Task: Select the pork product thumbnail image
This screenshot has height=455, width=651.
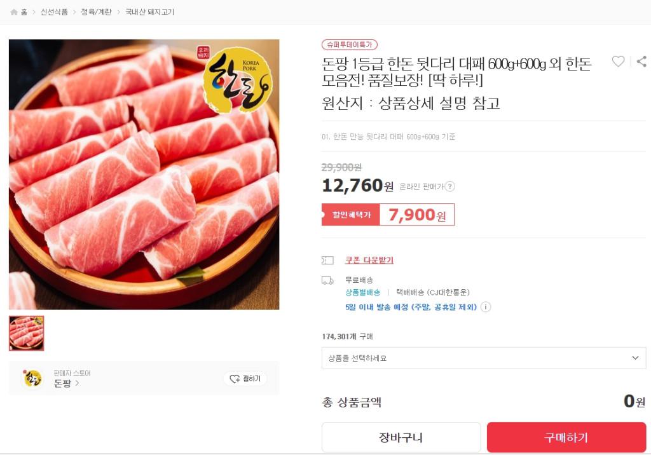Action: pos(27,333)
